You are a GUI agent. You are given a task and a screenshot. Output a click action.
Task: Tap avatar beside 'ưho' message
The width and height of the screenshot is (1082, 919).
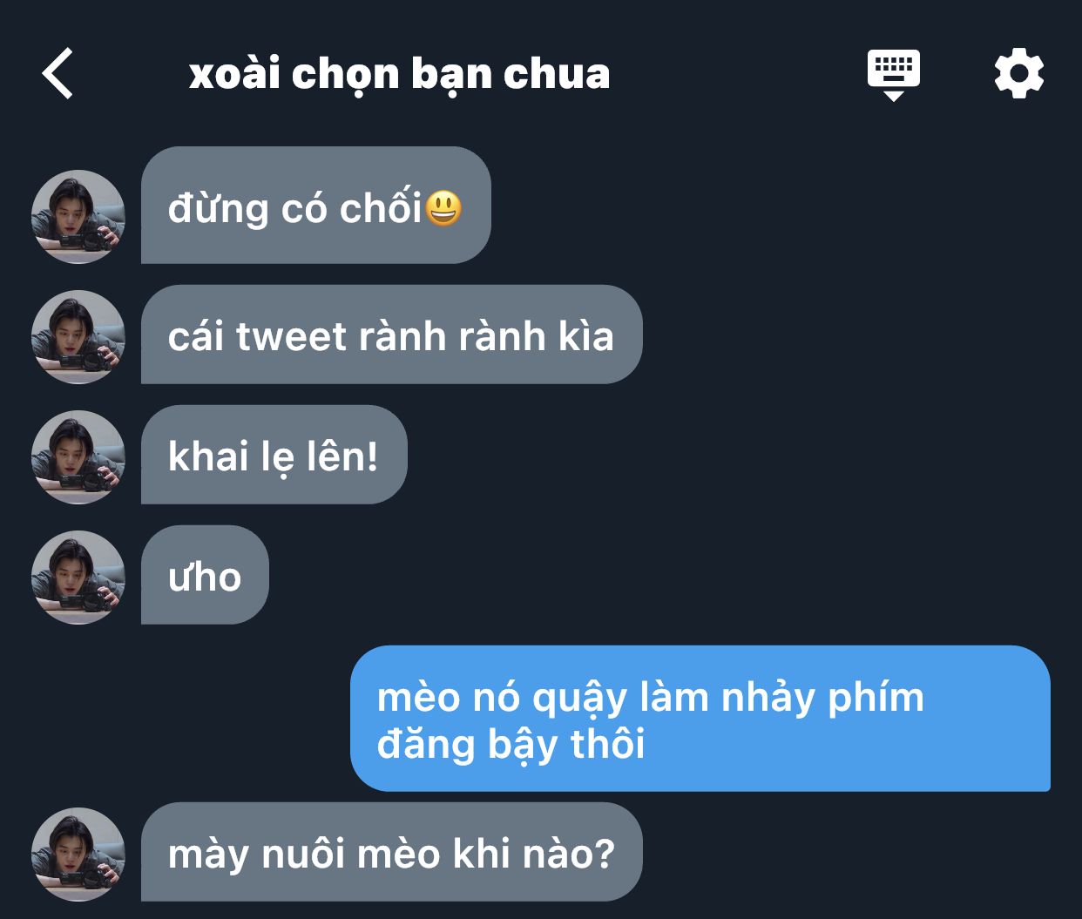(x=78, y=578)
